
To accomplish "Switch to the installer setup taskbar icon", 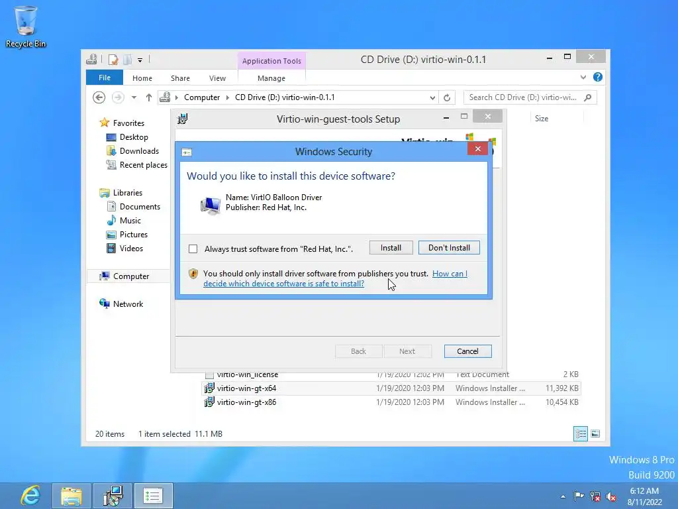I will click(x=113, y=496).
